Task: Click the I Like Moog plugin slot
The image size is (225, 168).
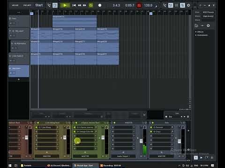Action: click(x=48, y=127)
